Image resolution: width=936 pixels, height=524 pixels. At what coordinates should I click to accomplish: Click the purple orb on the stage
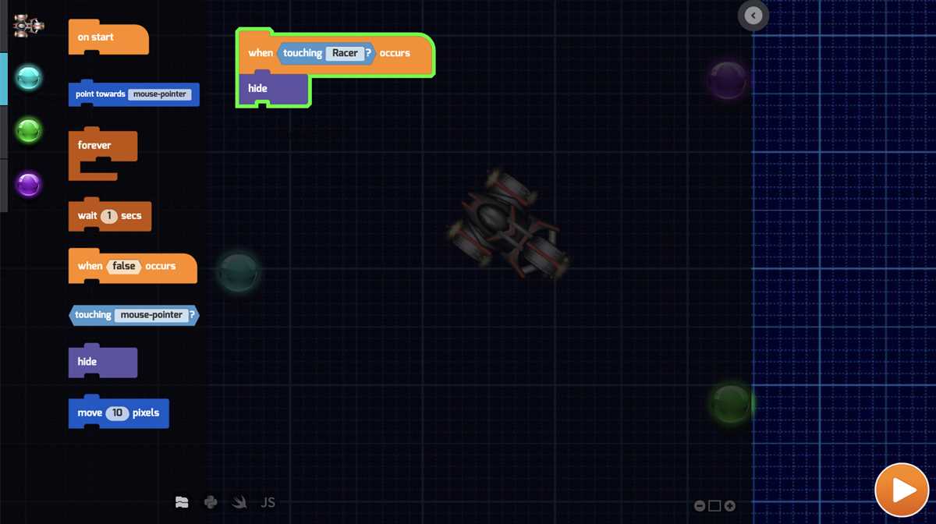[728, 80]
